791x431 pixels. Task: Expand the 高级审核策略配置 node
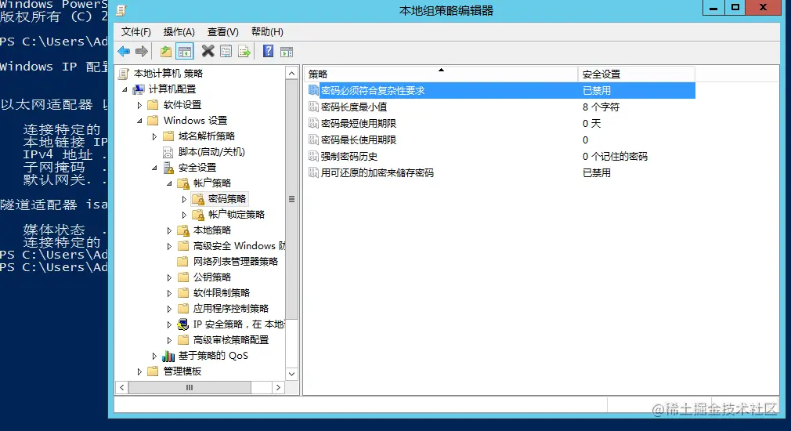(x=169, y=340)
